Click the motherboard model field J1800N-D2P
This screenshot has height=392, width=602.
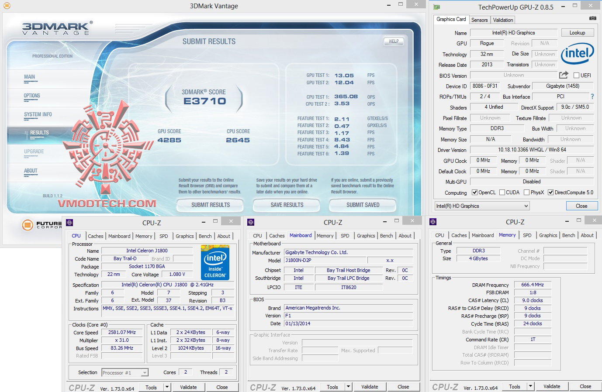[x=325, y=260]
